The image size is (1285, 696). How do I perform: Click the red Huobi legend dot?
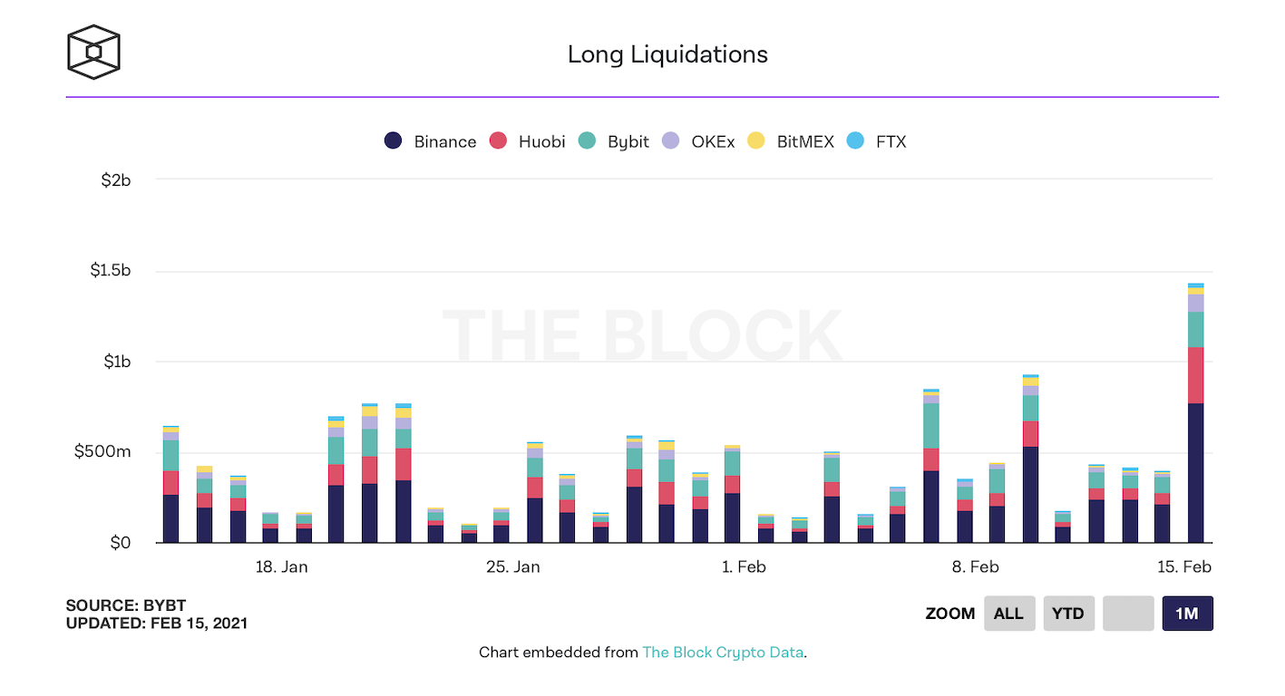pos(498,141)
